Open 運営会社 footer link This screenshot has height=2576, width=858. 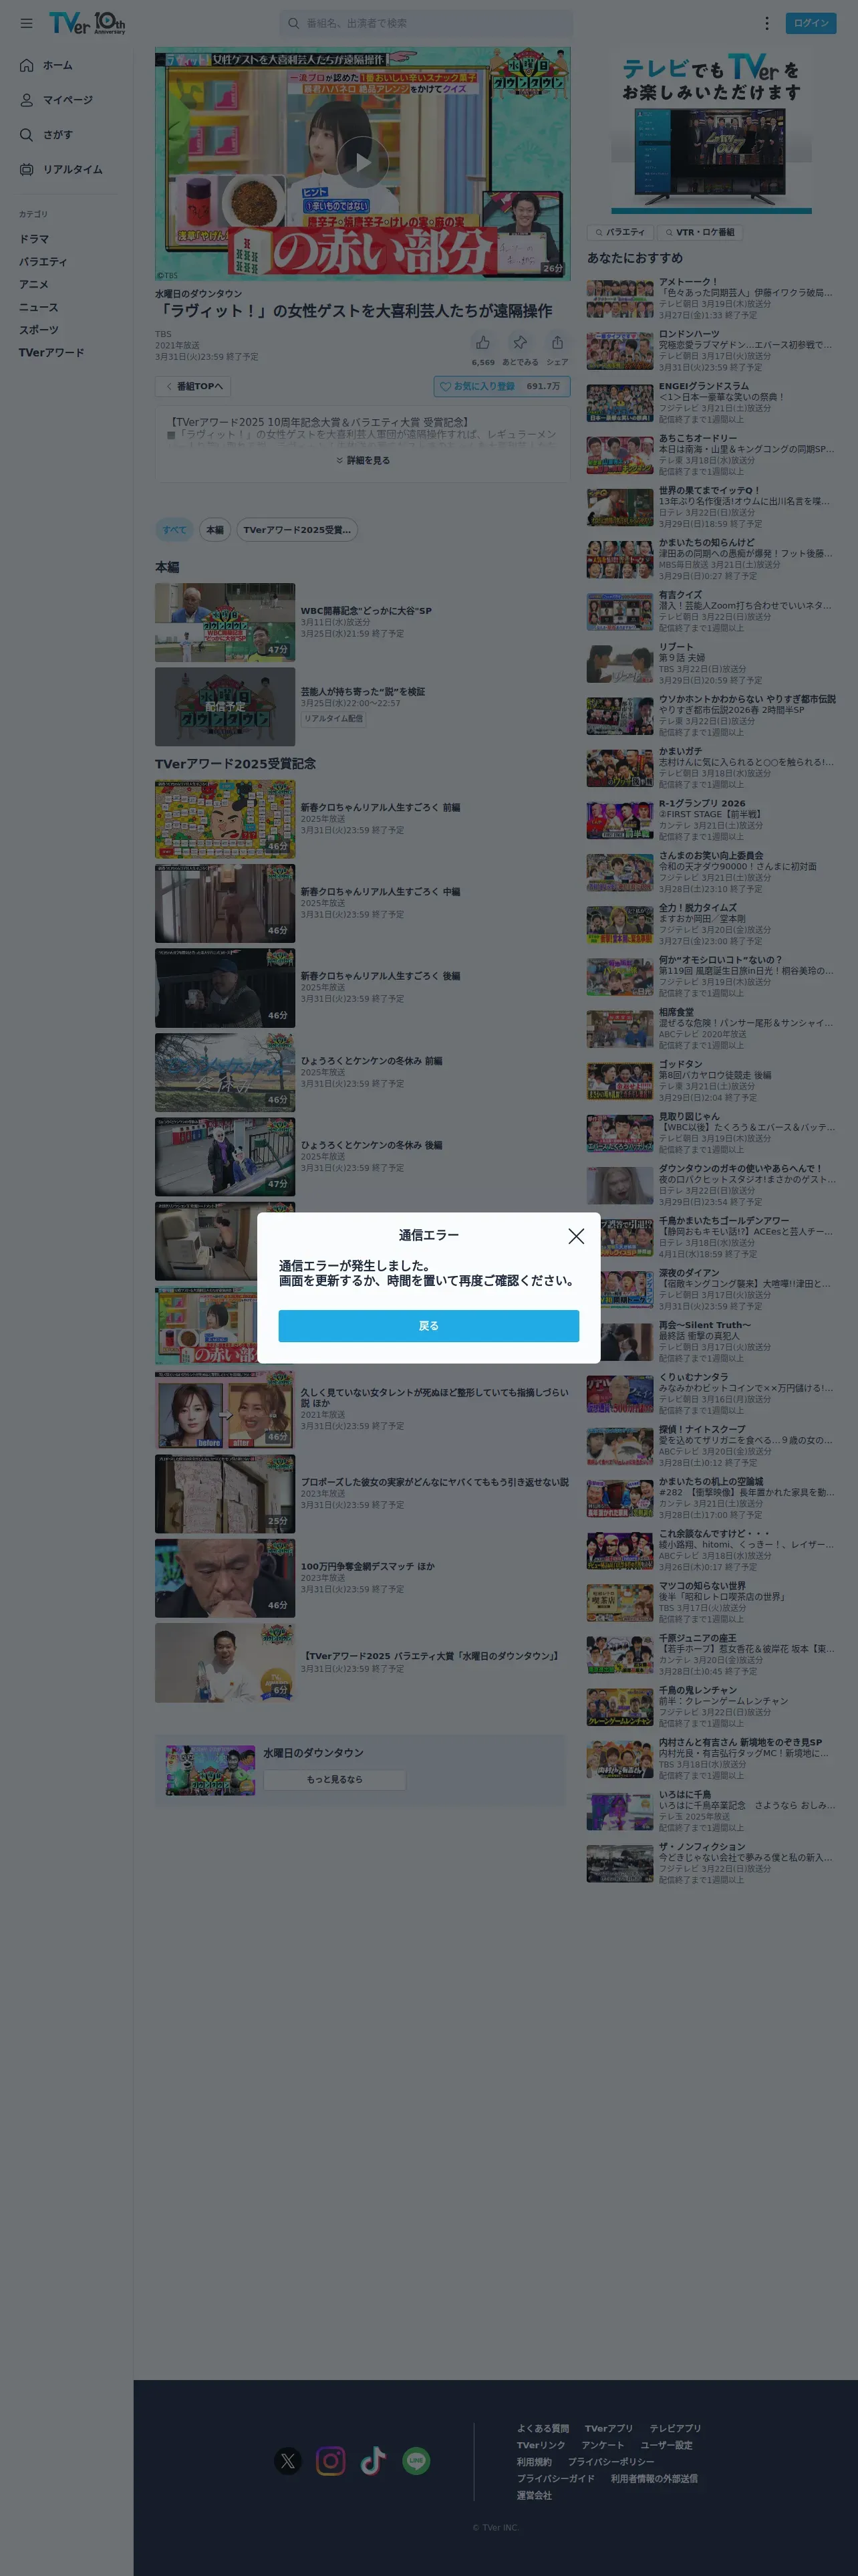535,2496
